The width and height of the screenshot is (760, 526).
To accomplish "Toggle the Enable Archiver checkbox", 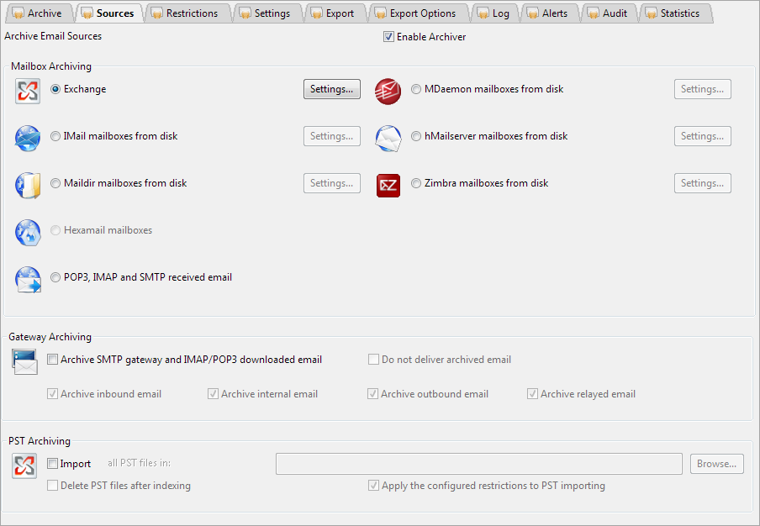I will click(388, 37).
